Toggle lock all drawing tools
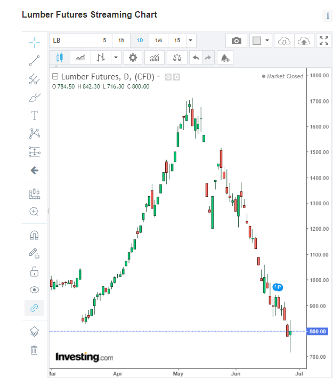Viewport: 333px width, 378px height. 34,272
